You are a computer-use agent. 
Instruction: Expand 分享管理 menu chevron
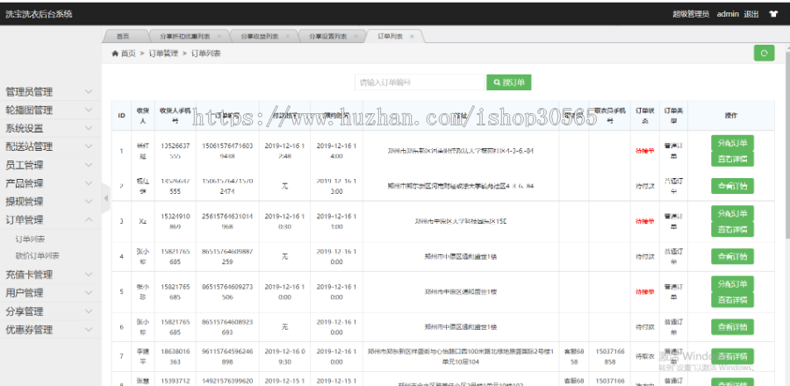(x=89, y=311)
